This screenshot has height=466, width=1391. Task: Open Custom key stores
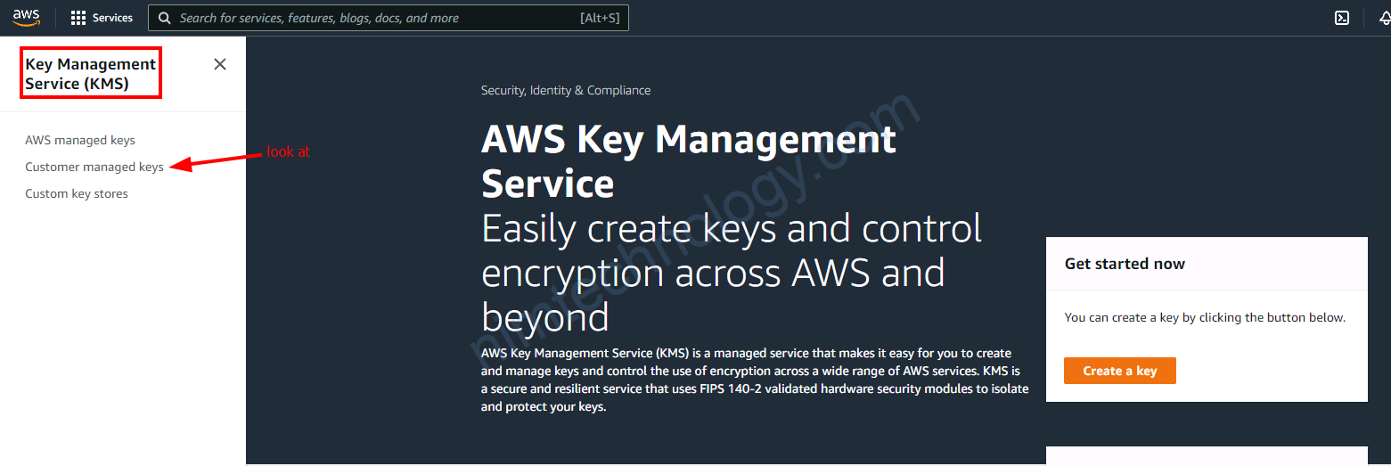pyautogui.click(x=77, y=193)
